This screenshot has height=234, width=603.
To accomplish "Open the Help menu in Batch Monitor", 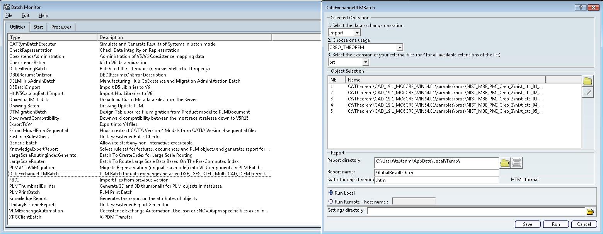I will [43, 15].
